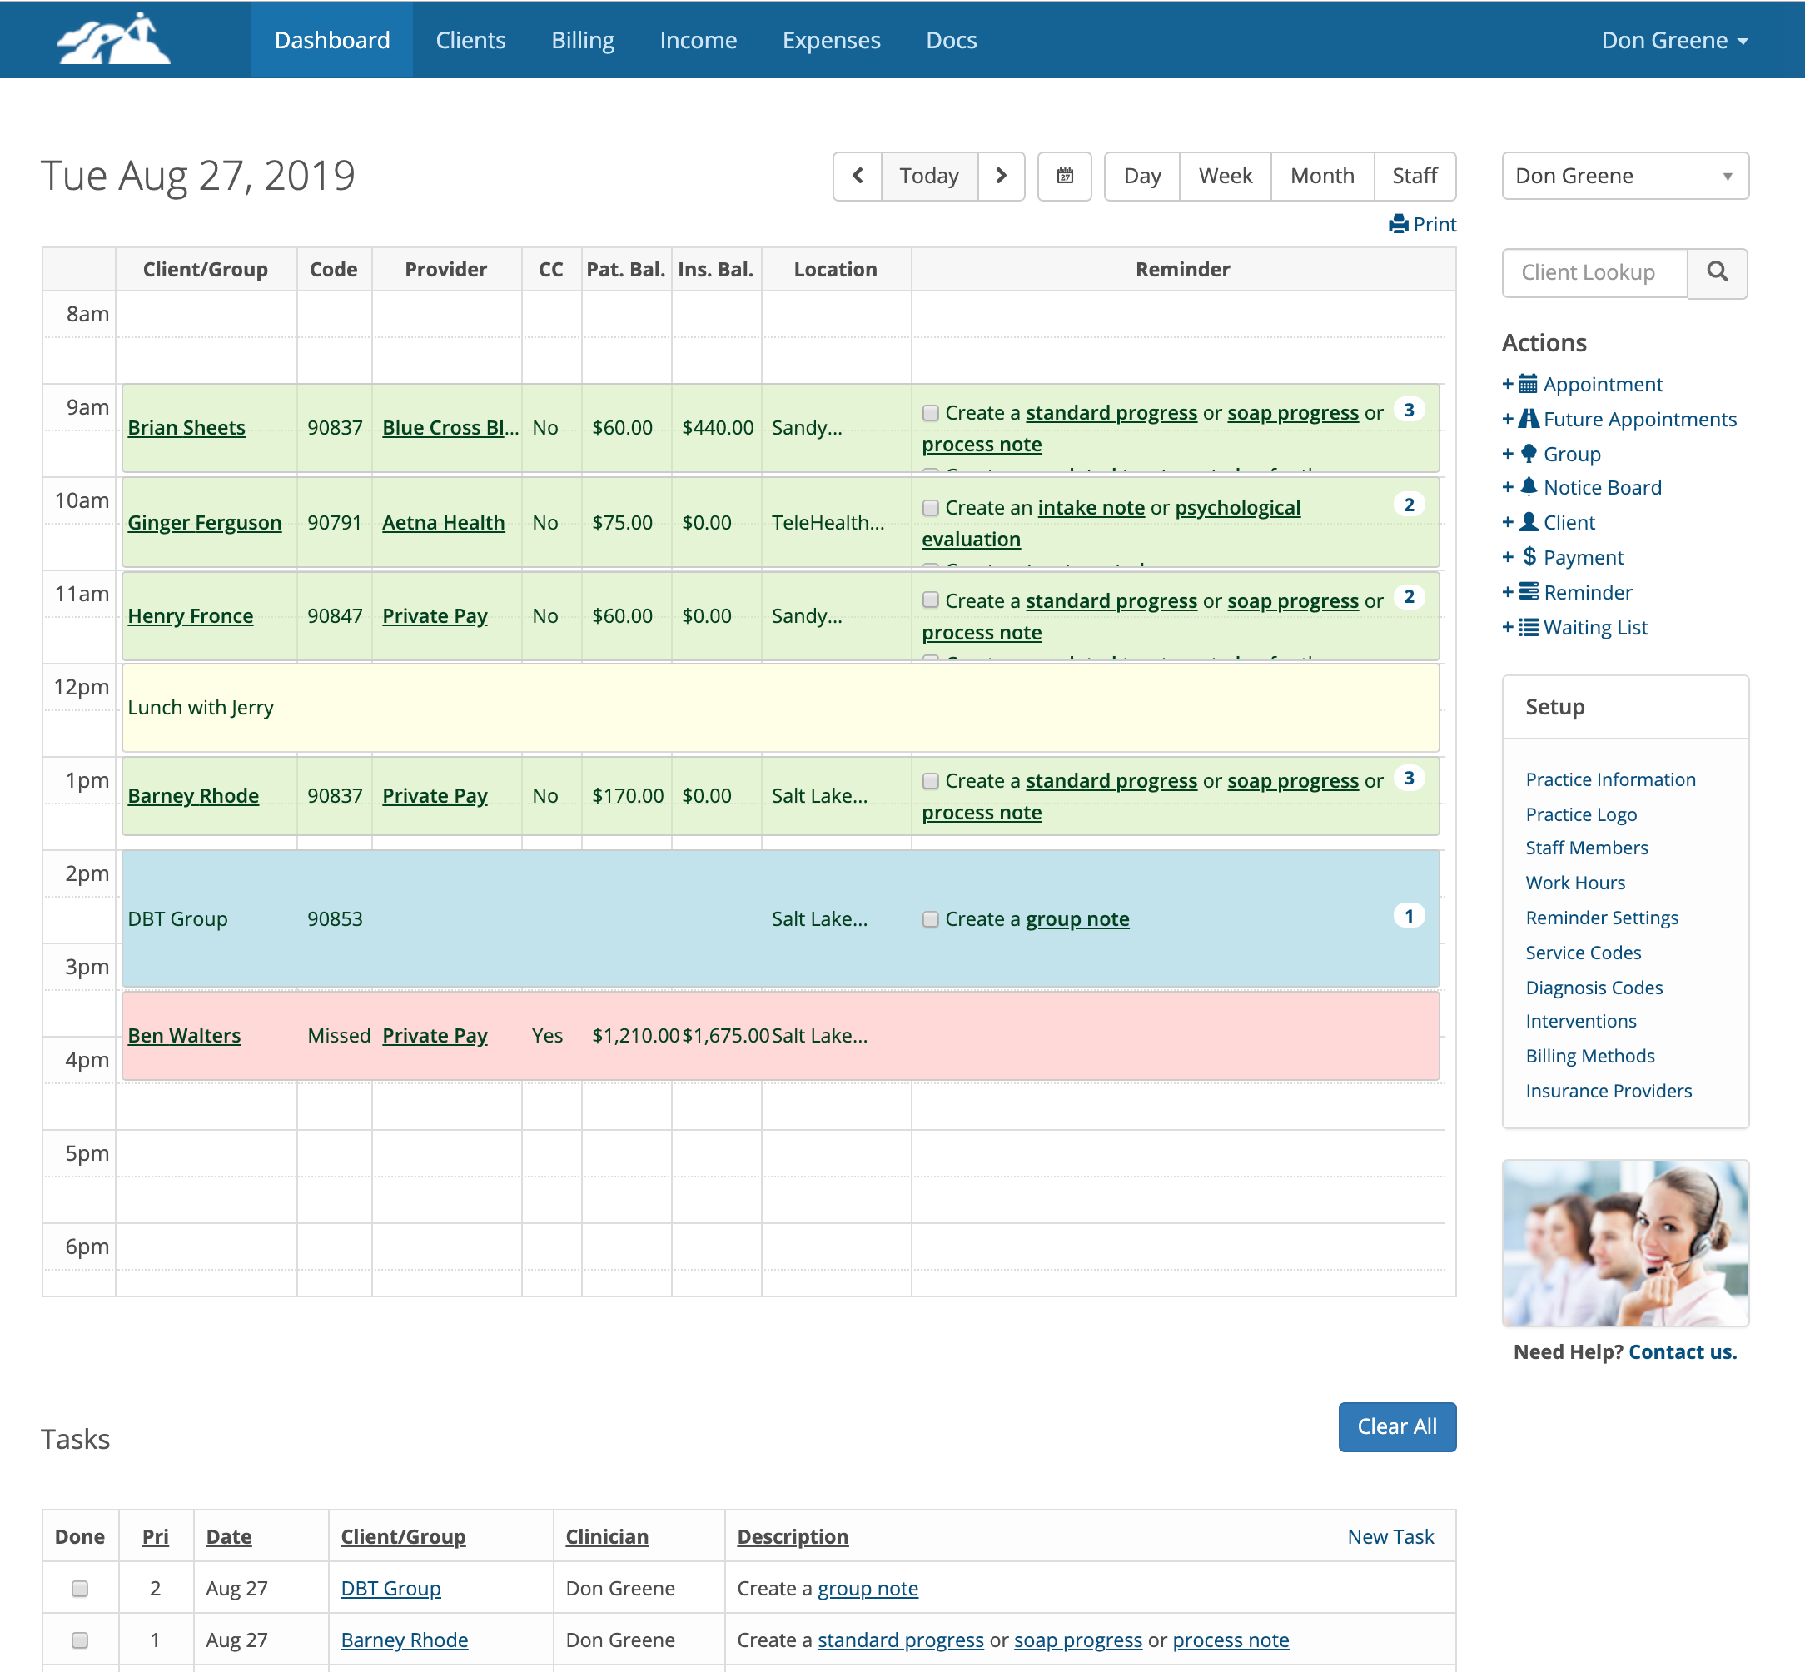1805x1672 pixels.
Task: Open the New Task link
Action: pos(1390,1536)
